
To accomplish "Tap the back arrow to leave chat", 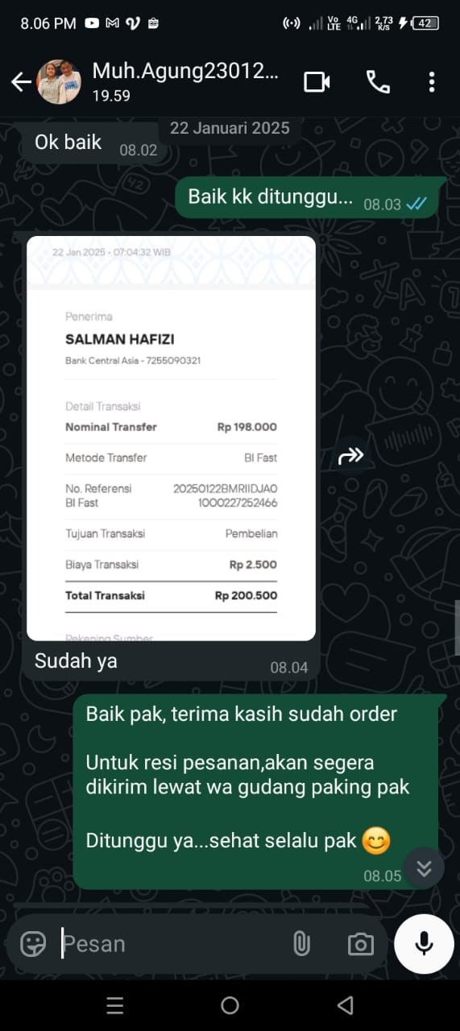I will pyautogui.click(x=21, y=81).
